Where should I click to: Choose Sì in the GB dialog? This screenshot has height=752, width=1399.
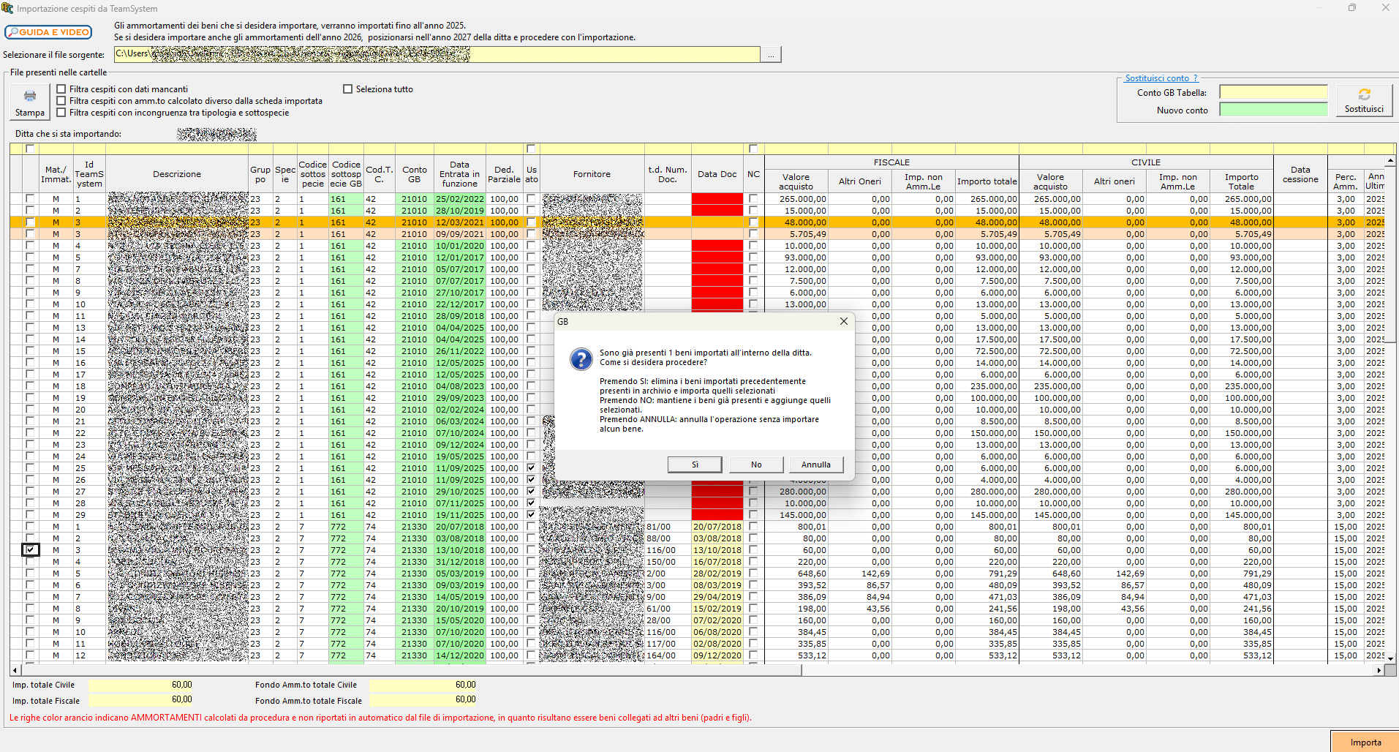[x=695, y=465]
